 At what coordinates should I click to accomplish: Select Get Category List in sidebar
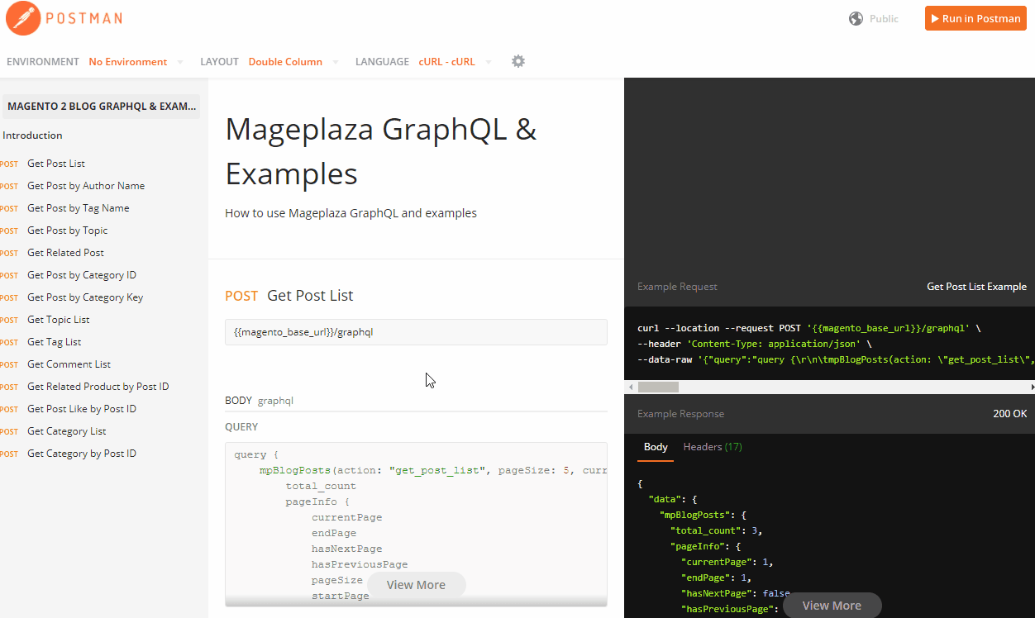pos(67,431)
